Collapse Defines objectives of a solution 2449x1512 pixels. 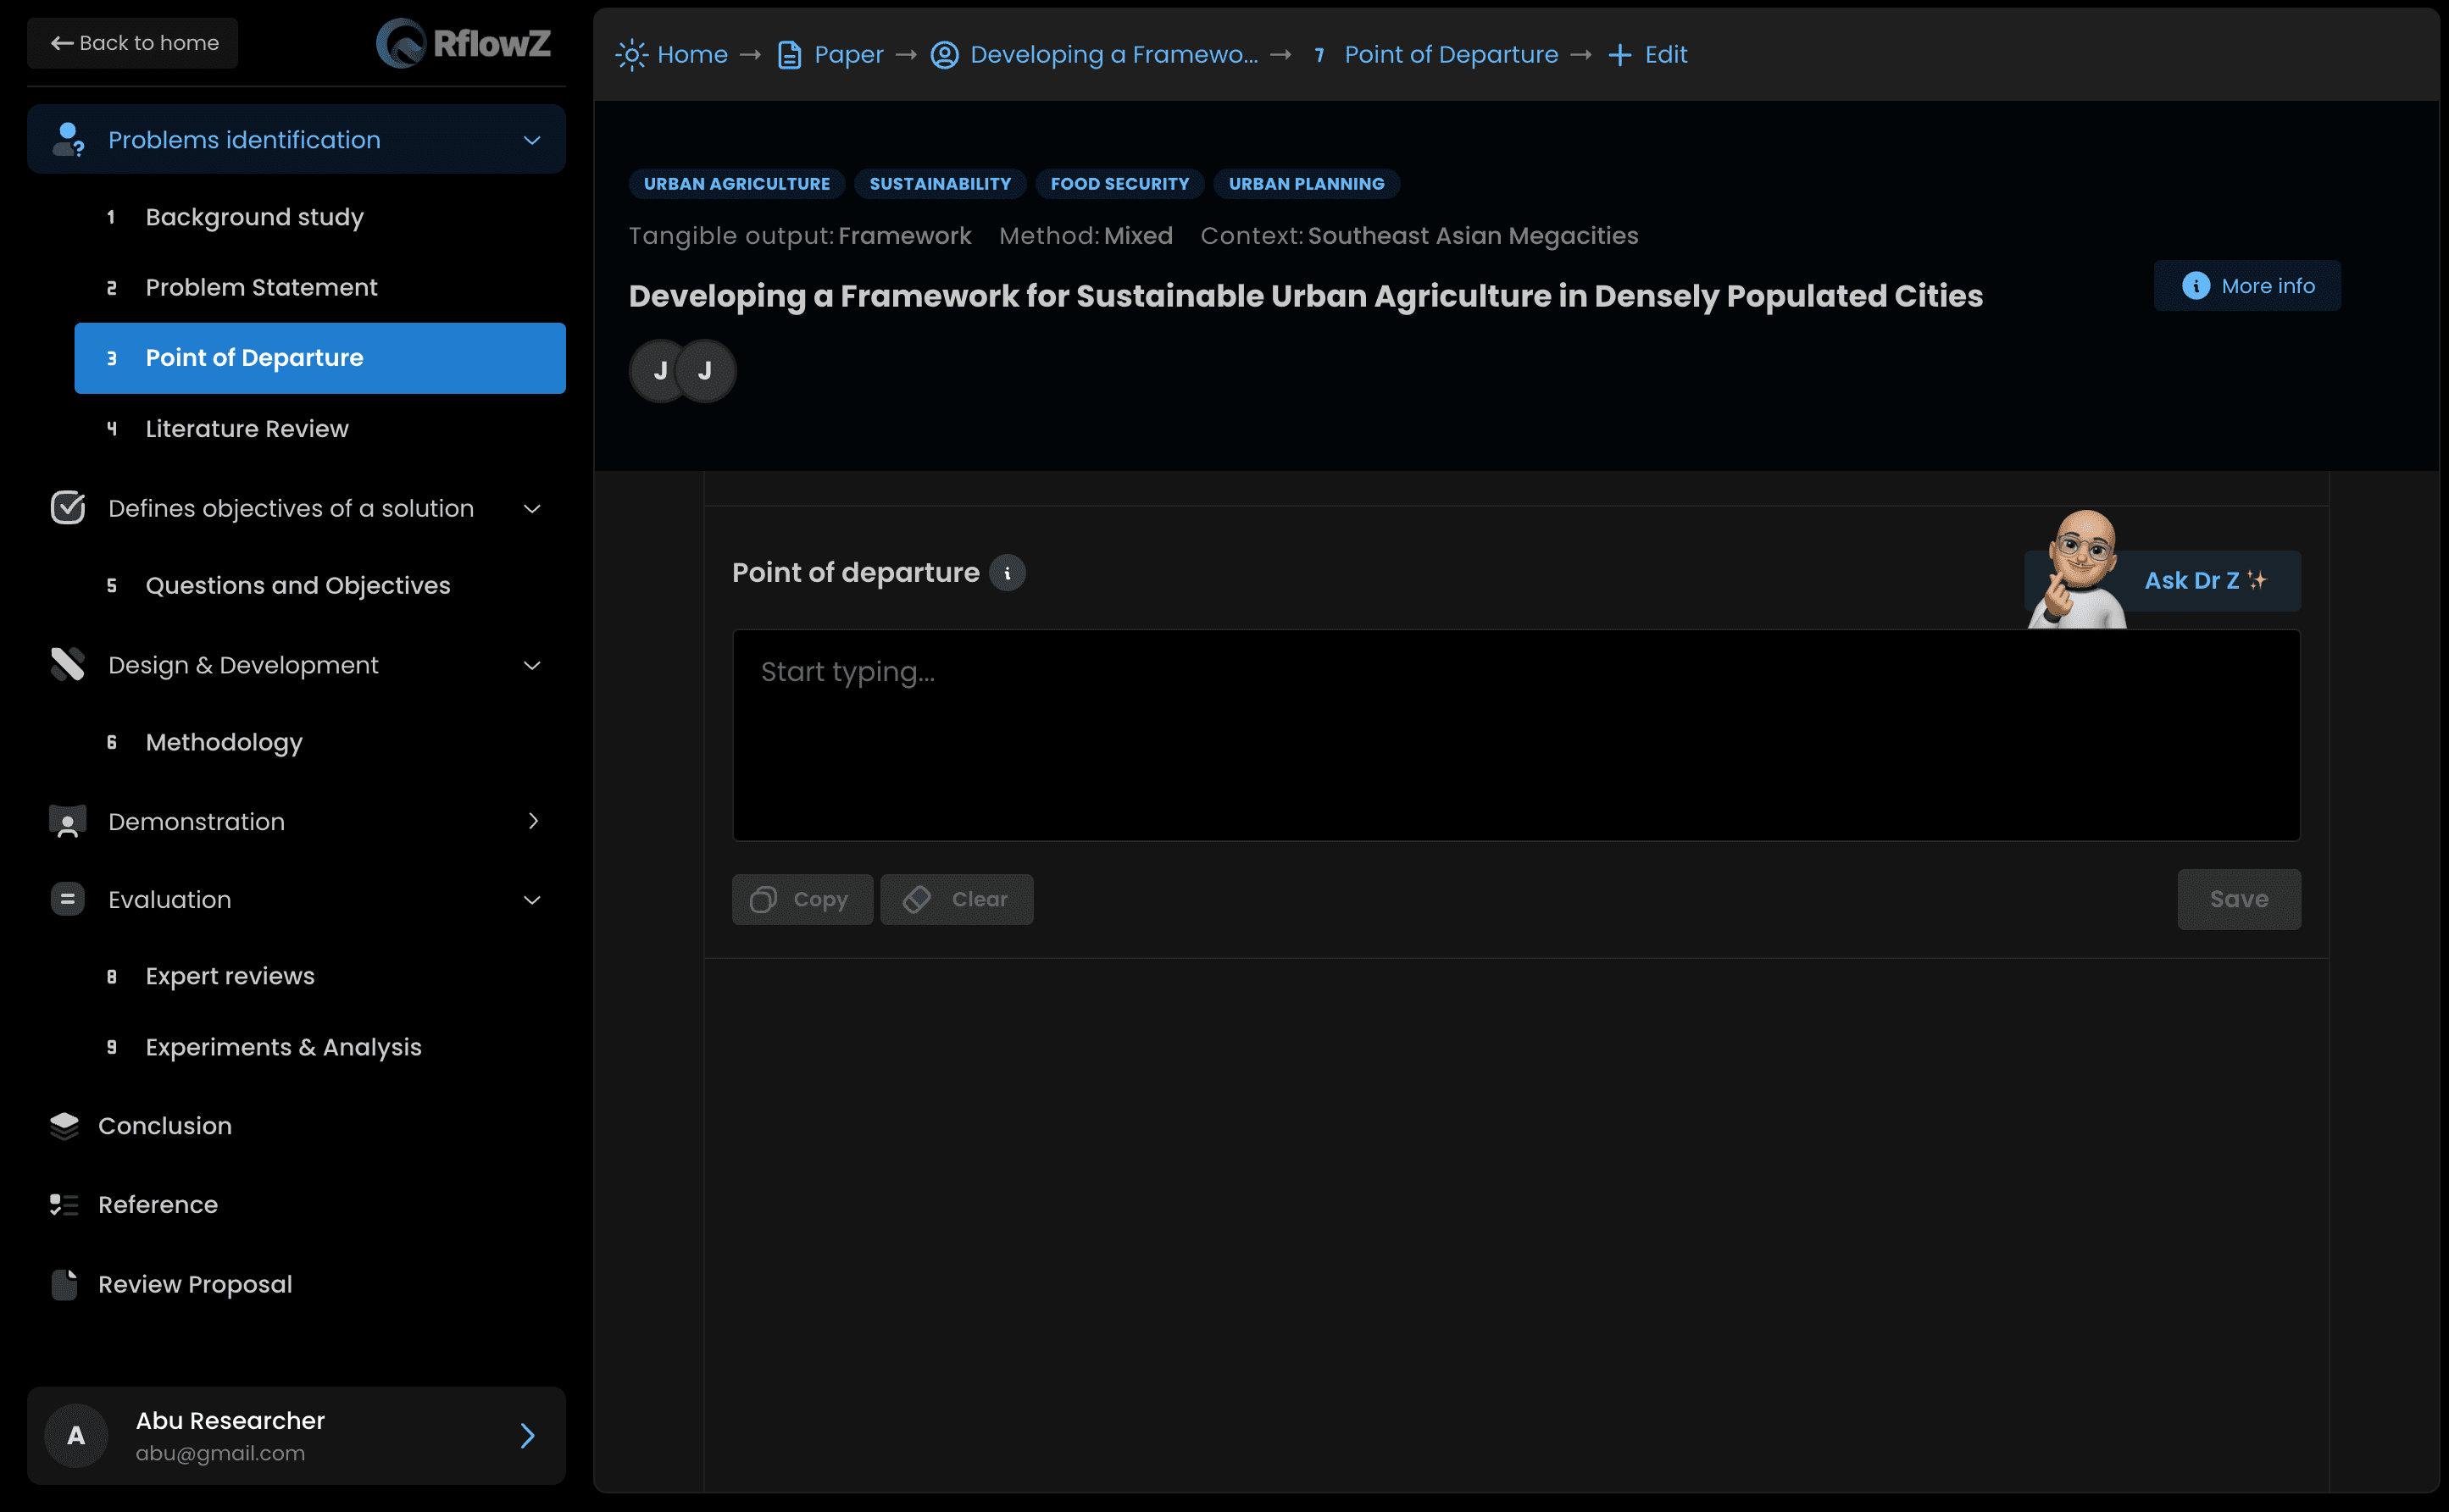tap(532, 509)
